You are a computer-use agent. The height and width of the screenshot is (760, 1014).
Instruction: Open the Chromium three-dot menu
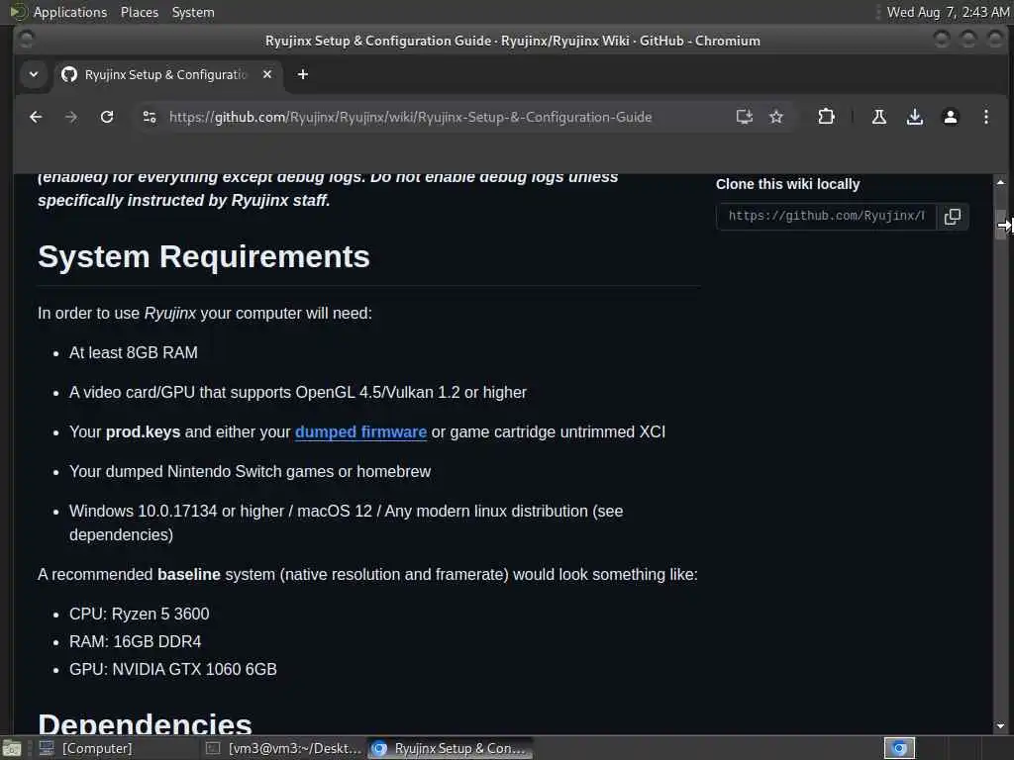[985, 117]
